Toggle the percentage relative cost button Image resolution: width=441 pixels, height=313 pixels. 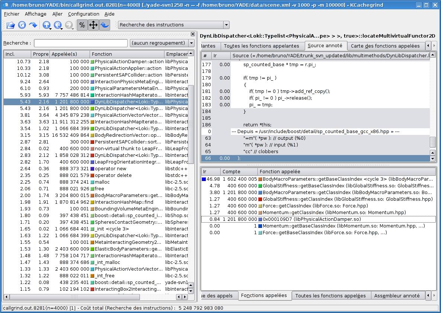click(82, 25)
